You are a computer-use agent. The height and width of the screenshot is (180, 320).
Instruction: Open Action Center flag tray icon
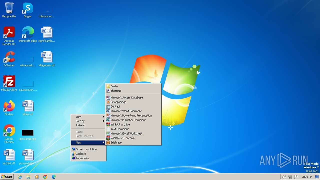296,177
